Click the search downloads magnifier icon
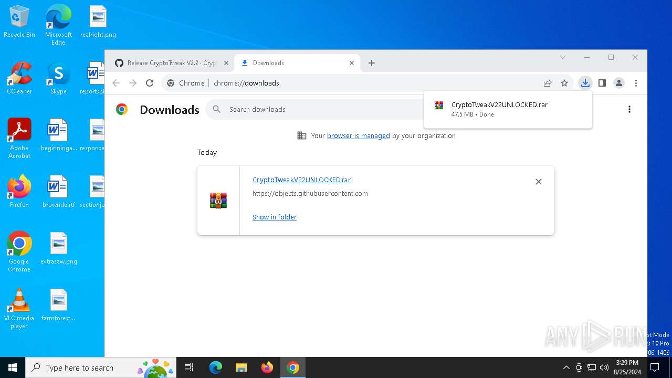 pyautogui.click(x=216, y=109)
